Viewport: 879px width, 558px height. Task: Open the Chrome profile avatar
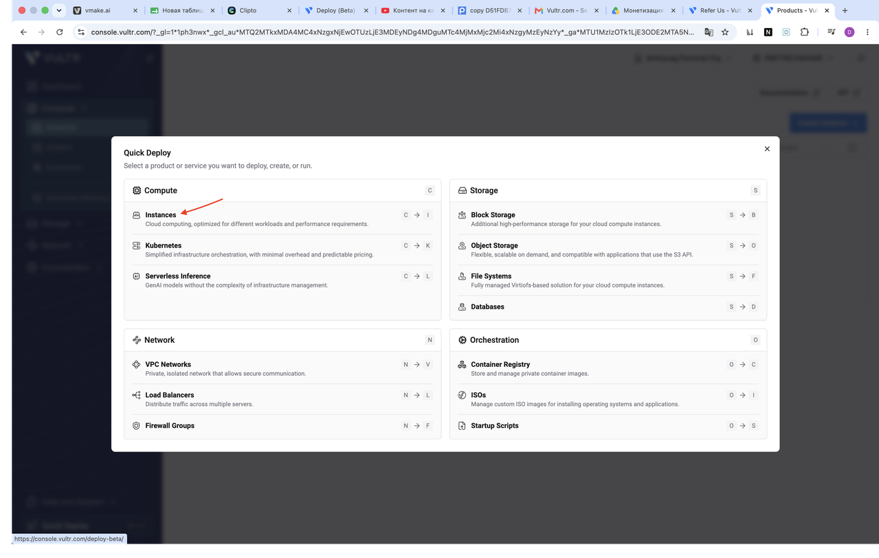pos(849,32)
